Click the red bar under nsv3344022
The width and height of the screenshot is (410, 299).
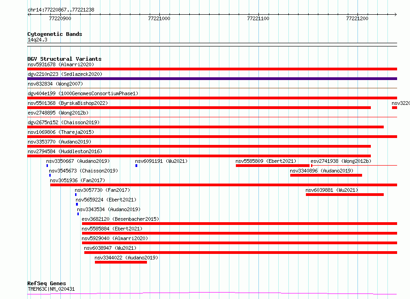pyautogui.click(x=121, y=262)
